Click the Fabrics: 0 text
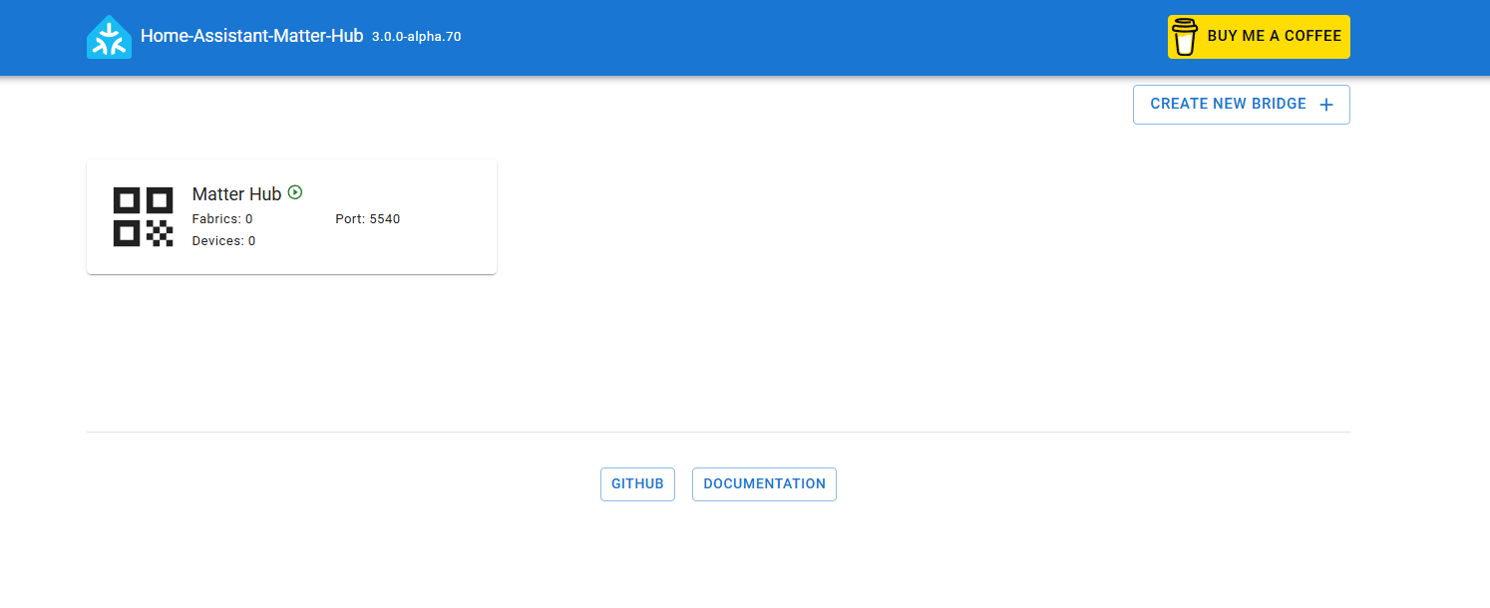Screen dimensions: 1490x608 click(222, 219)
